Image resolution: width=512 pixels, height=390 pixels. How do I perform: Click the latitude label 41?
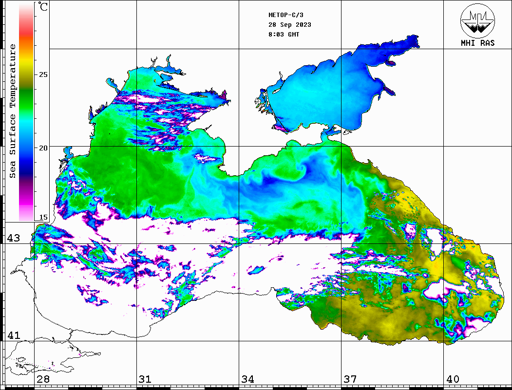click(x=14, y=335)
